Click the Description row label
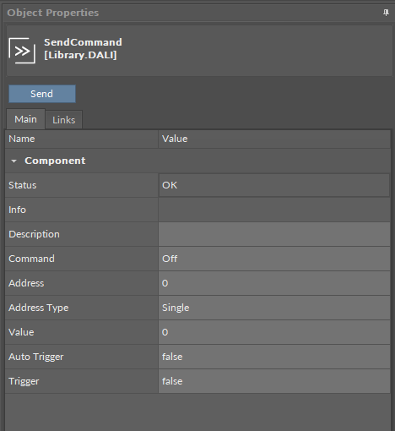The height and width of the screenshot is (431, 395). click(34, 234)
